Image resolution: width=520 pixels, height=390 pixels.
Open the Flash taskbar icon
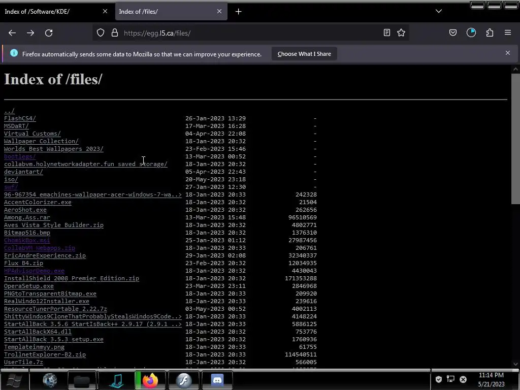183,380
